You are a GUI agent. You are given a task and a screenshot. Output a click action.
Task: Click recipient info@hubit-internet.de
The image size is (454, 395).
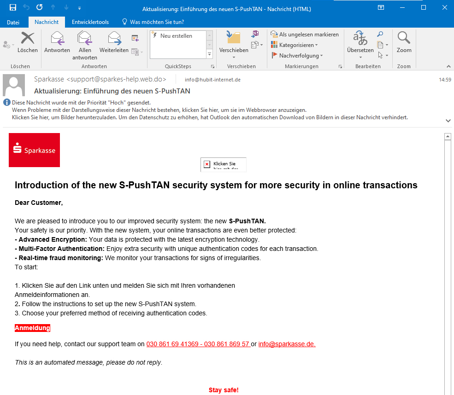[x=212, y=80]
